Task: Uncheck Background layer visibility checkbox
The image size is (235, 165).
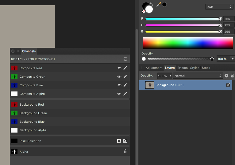Action: point(228,85)
